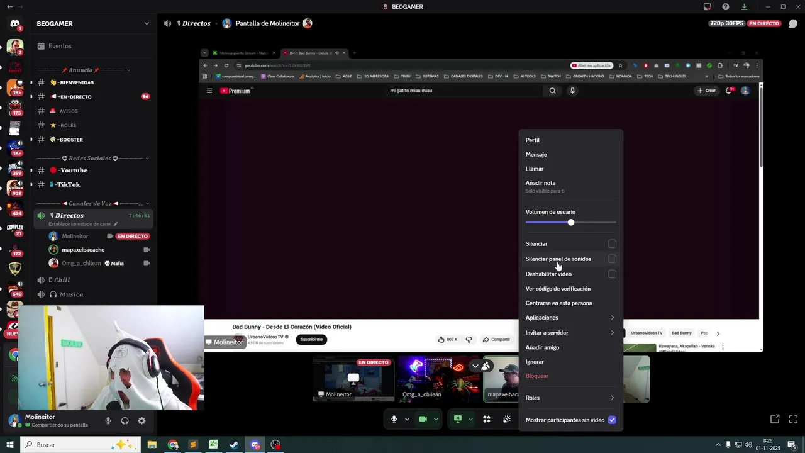805x453 pixels.
Task: Open the en-directo text channel
Action: click(x=94, y=97)
